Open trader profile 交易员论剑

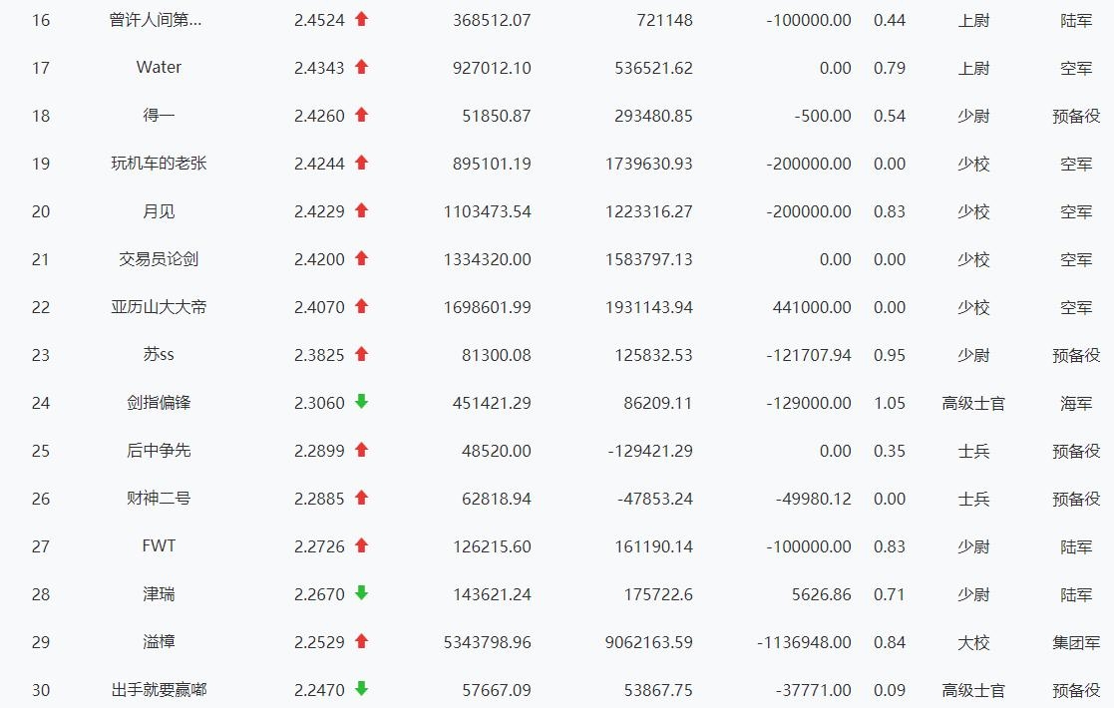[159, 259]
